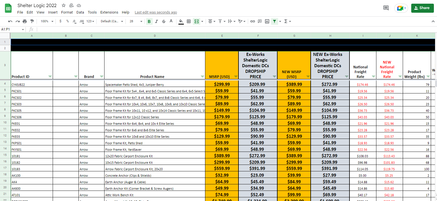The width and height of the screenshot is (437, 201).
Task: Open the Insert menu
Action: tap(53, 12)
